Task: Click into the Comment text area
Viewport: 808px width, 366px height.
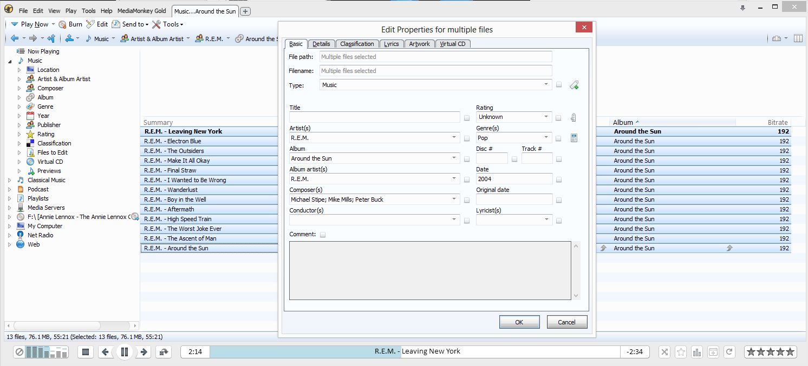Action: click(430, 270)
